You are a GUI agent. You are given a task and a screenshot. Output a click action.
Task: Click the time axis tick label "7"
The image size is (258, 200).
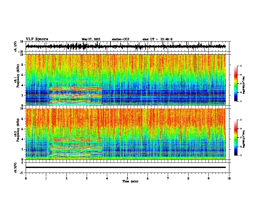[168, 178]
